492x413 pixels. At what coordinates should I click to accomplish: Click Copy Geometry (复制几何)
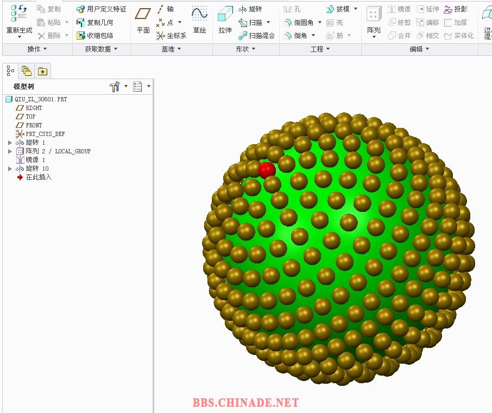94,22
